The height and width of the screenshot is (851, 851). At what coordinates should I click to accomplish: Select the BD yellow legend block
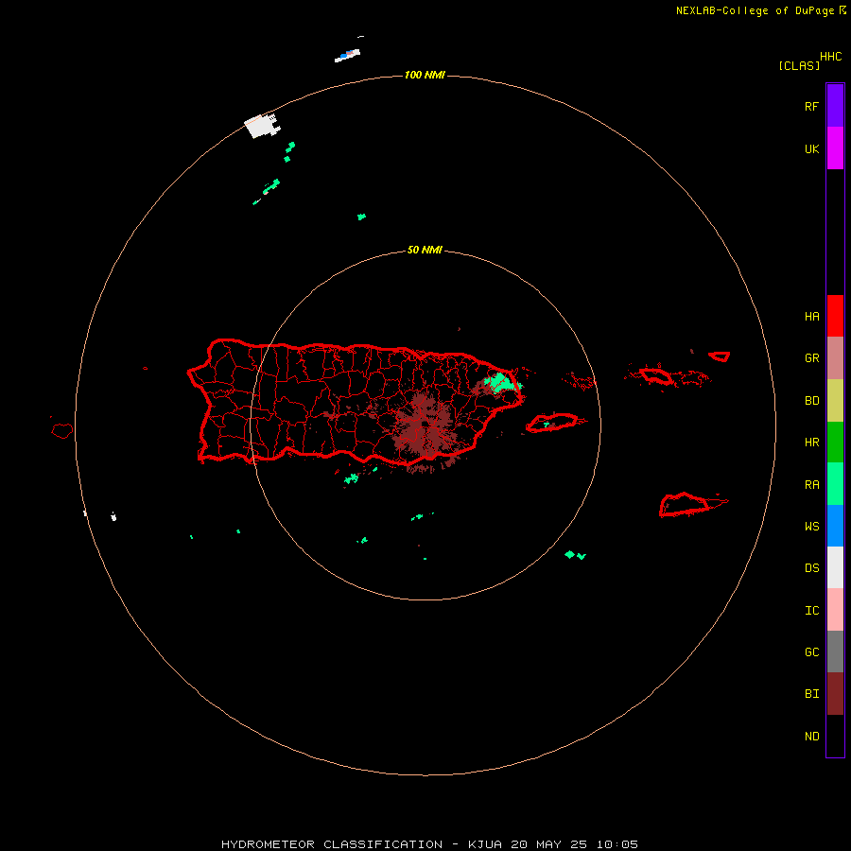pyautogui.click(x=835, y=400)
